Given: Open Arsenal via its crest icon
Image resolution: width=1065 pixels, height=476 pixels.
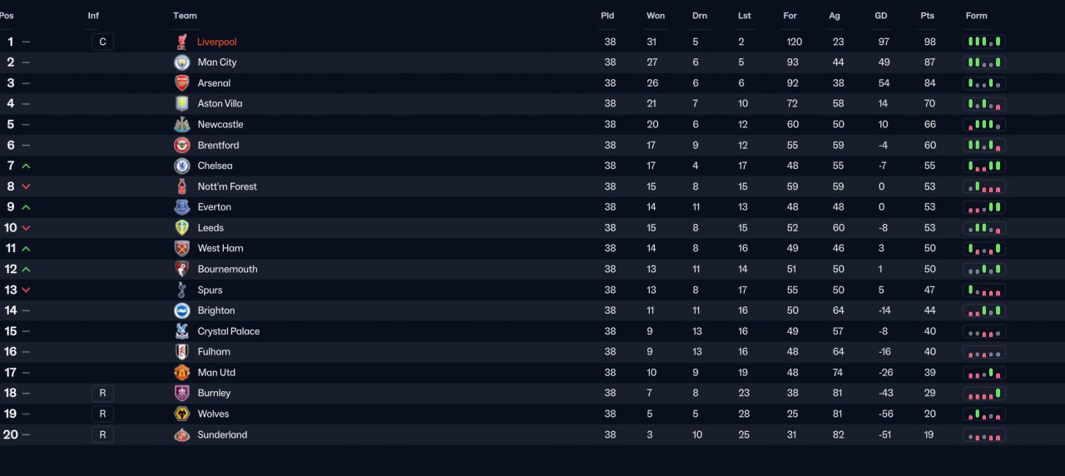Looking at the screenshot, I should click(x=181, y=83).
